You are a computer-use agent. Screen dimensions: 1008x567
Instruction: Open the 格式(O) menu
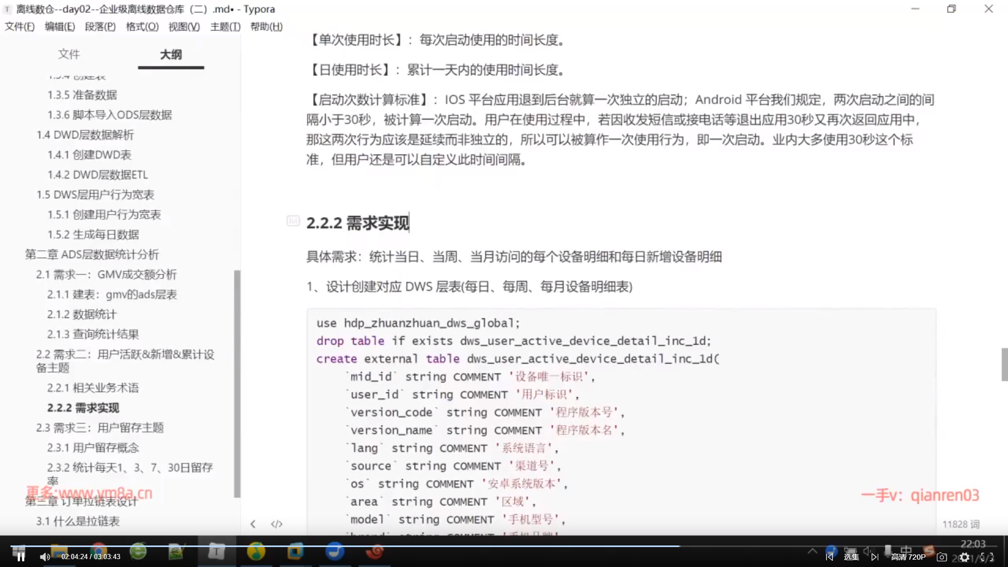coord(142,27)
